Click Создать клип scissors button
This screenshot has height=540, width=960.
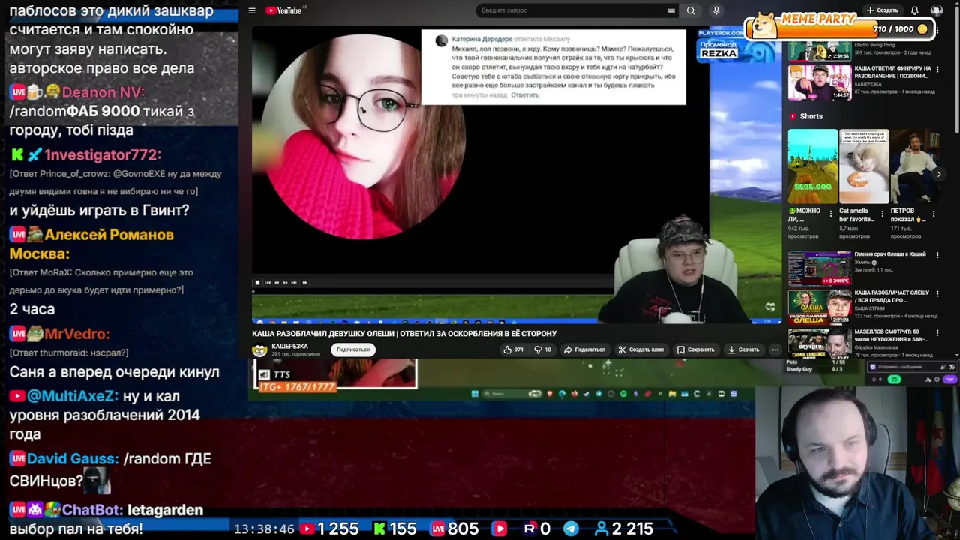click(641, 349)
